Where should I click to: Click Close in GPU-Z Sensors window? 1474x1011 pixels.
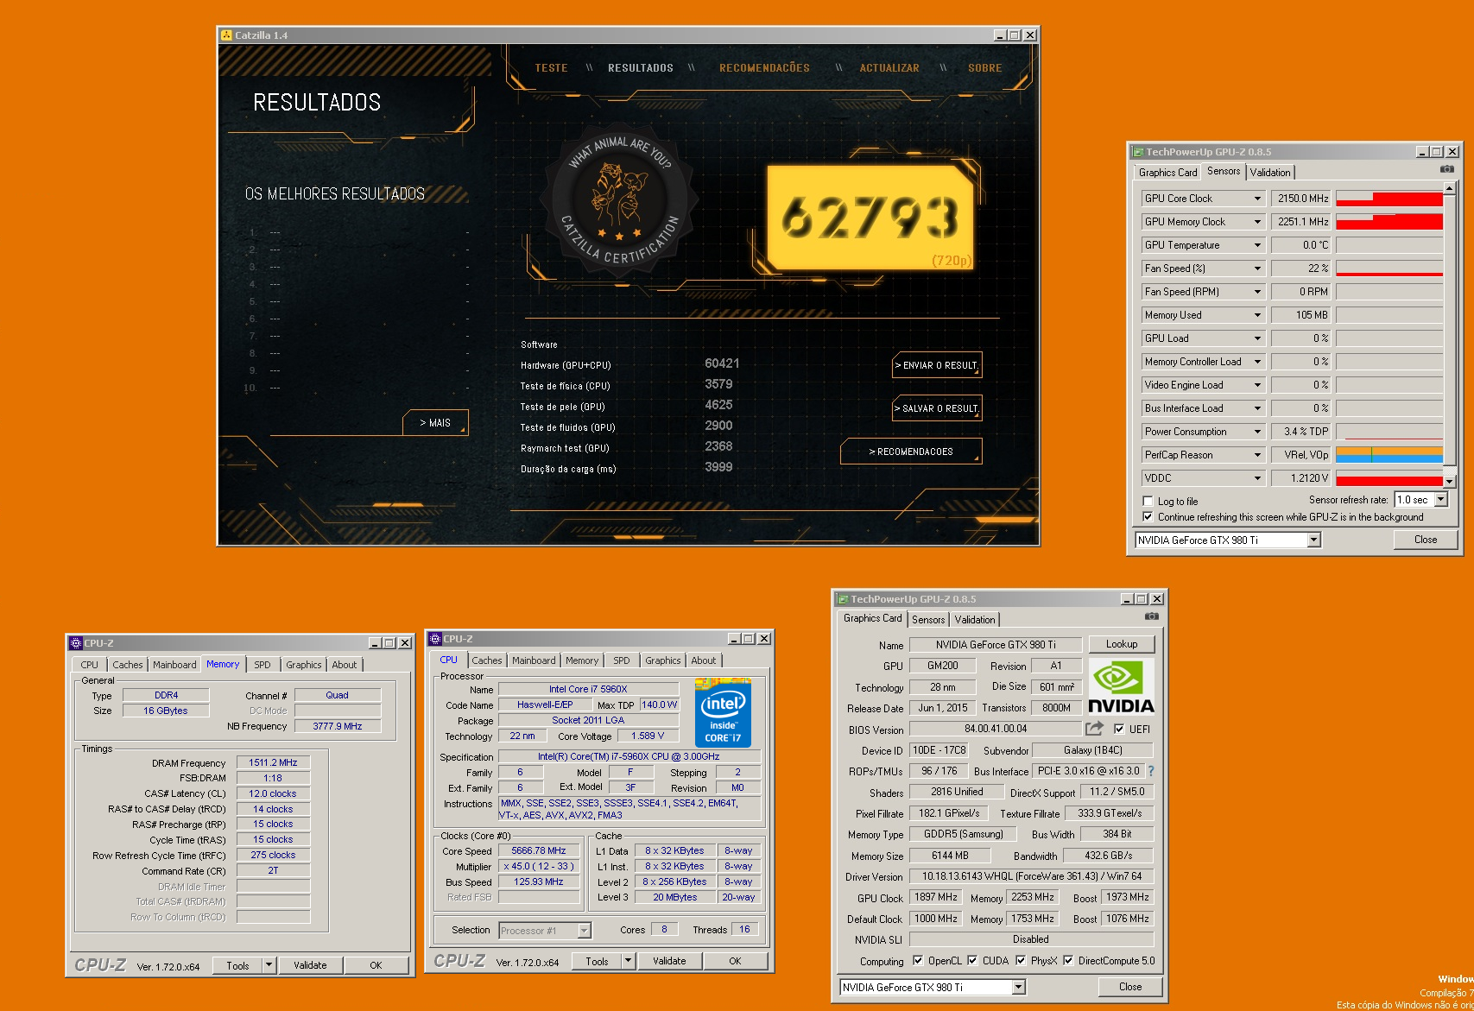(1426, 540)
